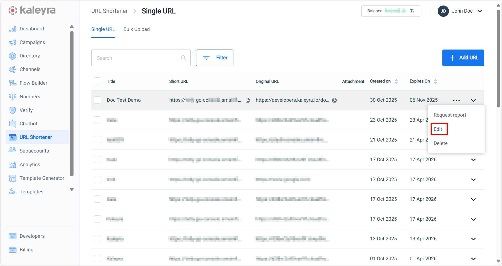
Task: Open the John Doe account dropdown
Action: click(480, 11)
